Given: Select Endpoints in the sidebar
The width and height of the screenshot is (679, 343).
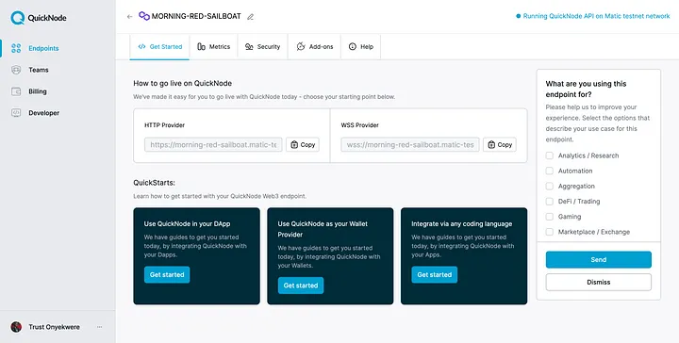Looking at the screenshot, I should (43, 48).
